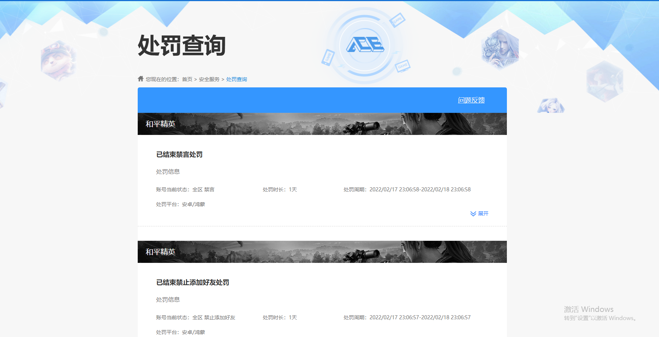Viewport: 659px width, 337px height.
Task: Click the 账号当前状态: 全区 禁言 text
Action: [x=185, y=190]
